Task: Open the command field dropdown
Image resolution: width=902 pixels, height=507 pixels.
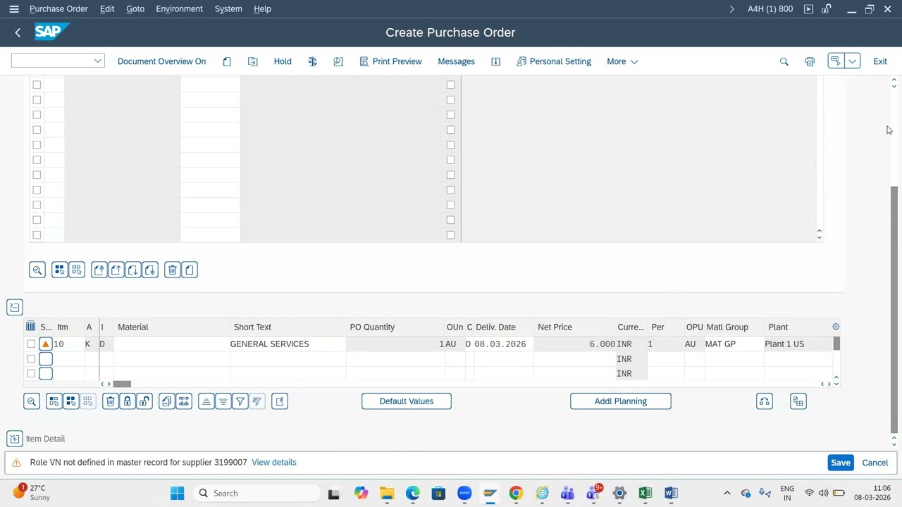Action: click(x=97, y=61)
